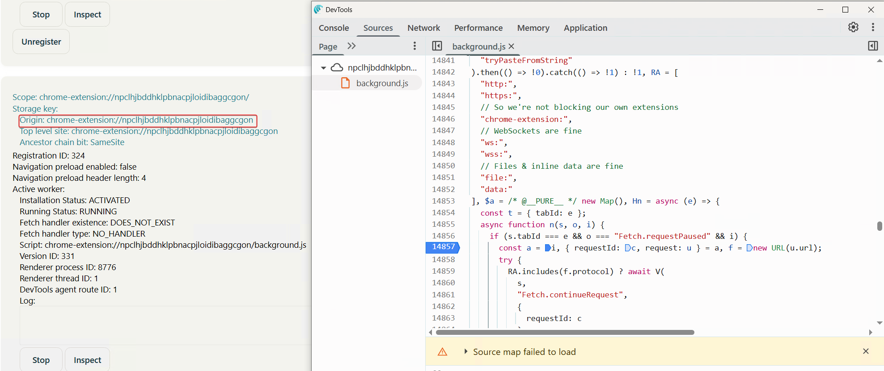This screenshot has width=884, height=371.
Task: Maximize the DevTools window
Action: (x=845, y=9)
